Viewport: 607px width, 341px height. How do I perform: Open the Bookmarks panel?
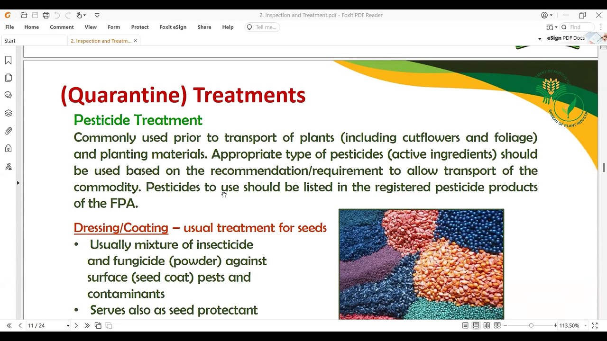pos(8,60)
